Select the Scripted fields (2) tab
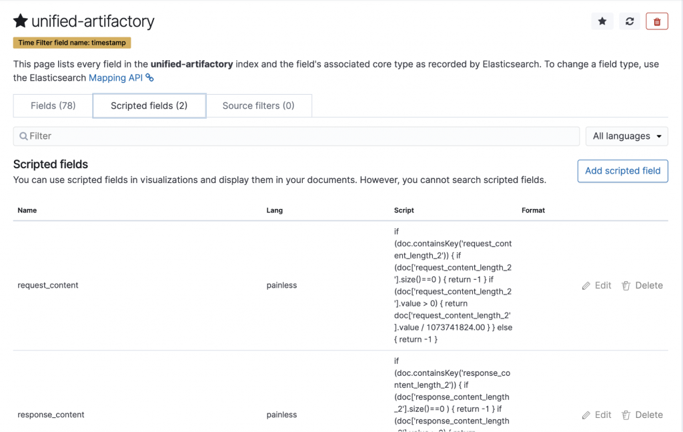Image resolution: width=683 pixels, height=432 pixels. [149, 105]
